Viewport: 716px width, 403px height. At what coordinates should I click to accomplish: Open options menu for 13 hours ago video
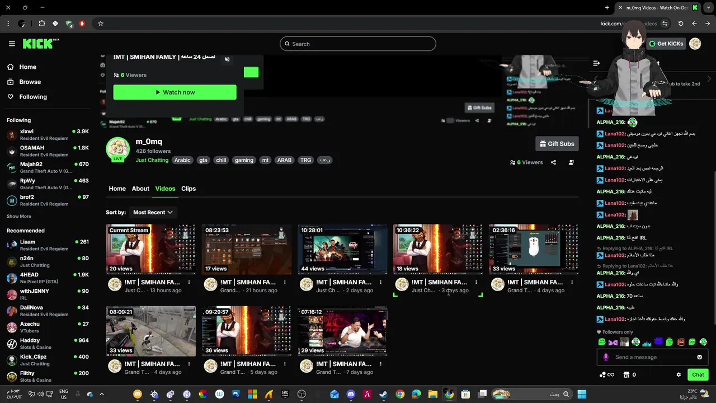tap(189, 282)
